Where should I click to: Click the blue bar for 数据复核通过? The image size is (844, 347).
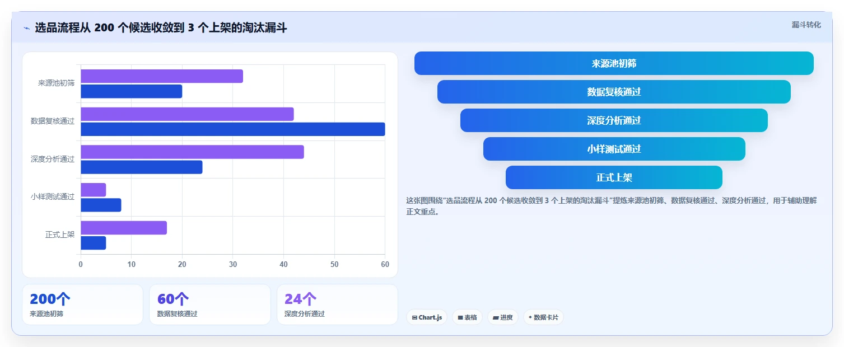(x=233, y=129)
